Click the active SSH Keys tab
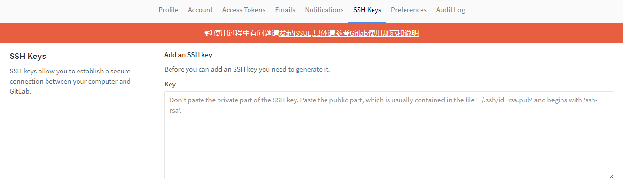 coord(367,10)
